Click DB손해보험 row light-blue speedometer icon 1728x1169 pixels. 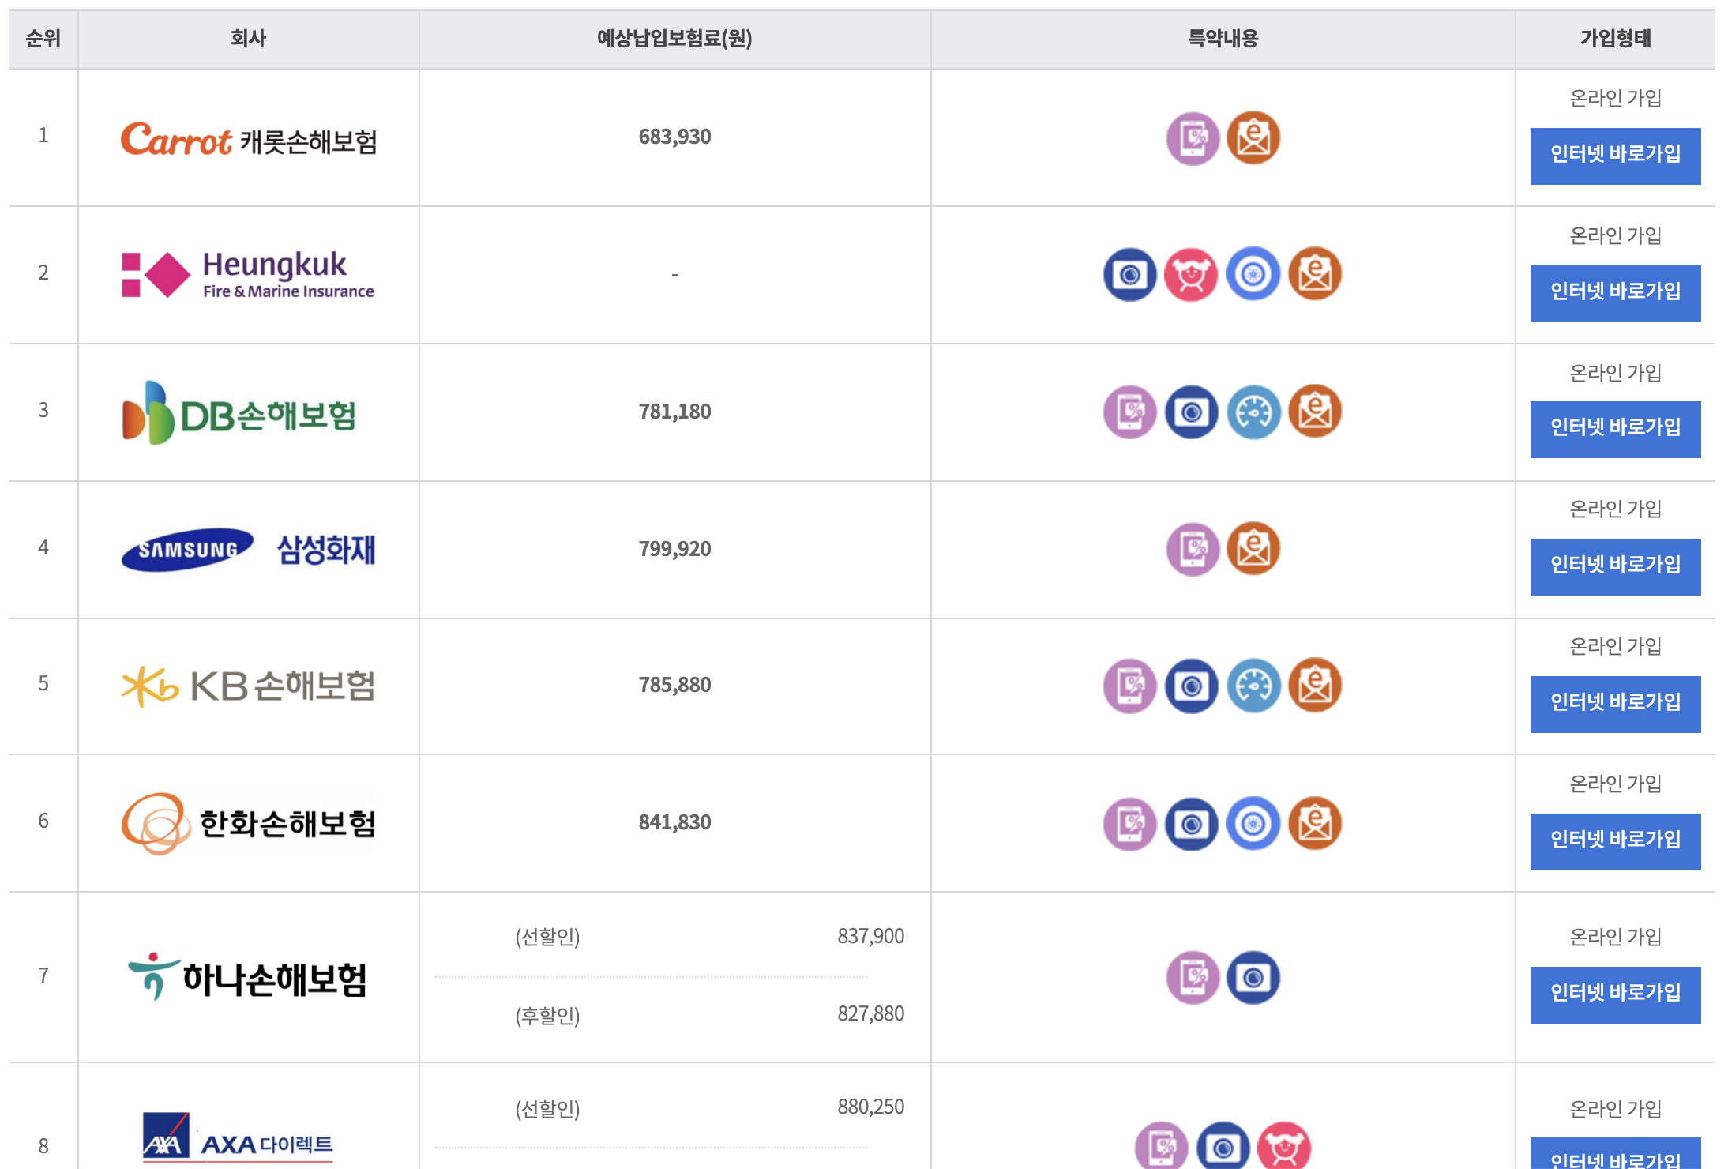(x=1253, y=412)
